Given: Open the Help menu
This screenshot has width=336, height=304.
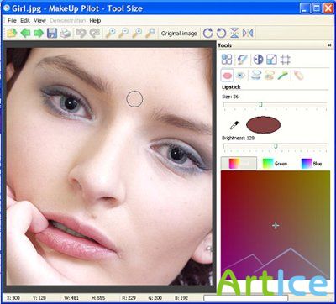Looking at the screenshot, I should [95, 21].
